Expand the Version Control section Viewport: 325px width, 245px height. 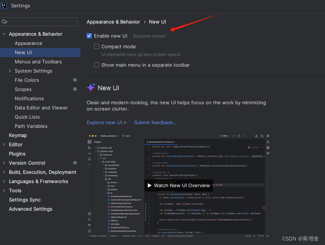pyautogui.click(x=4, y=163)
